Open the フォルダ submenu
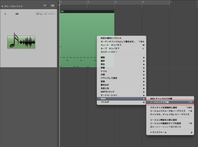The width and height of the screenshot is (198, 147). pyautogui.click(x=121, y=102)
